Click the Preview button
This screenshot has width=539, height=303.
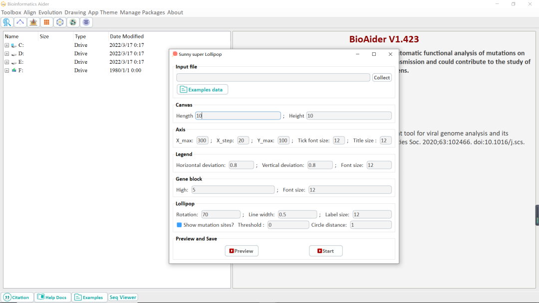242,251
